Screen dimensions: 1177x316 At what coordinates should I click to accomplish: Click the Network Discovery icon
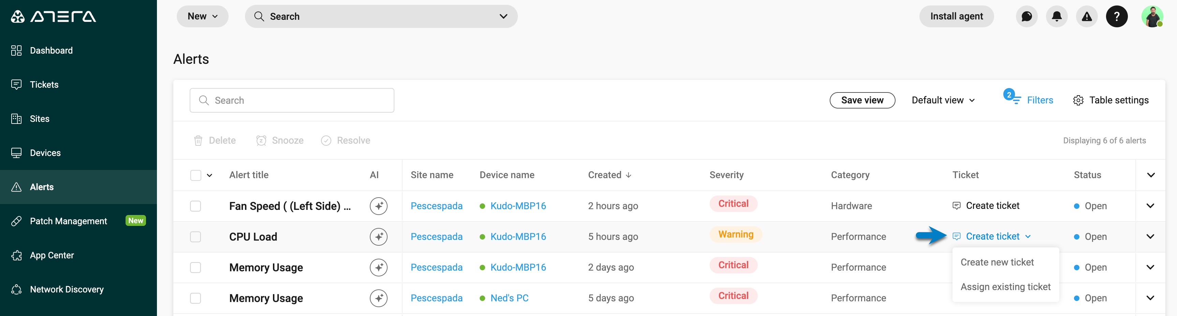[x=16, y=289]
